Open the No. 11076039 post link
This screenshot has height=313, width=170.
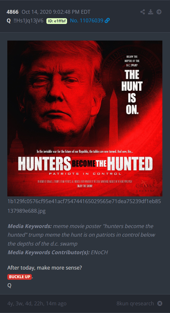pos(86,20)
